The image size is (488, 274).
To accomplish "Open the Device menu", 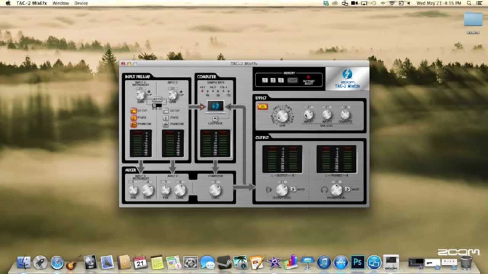I will pos(81,3).
